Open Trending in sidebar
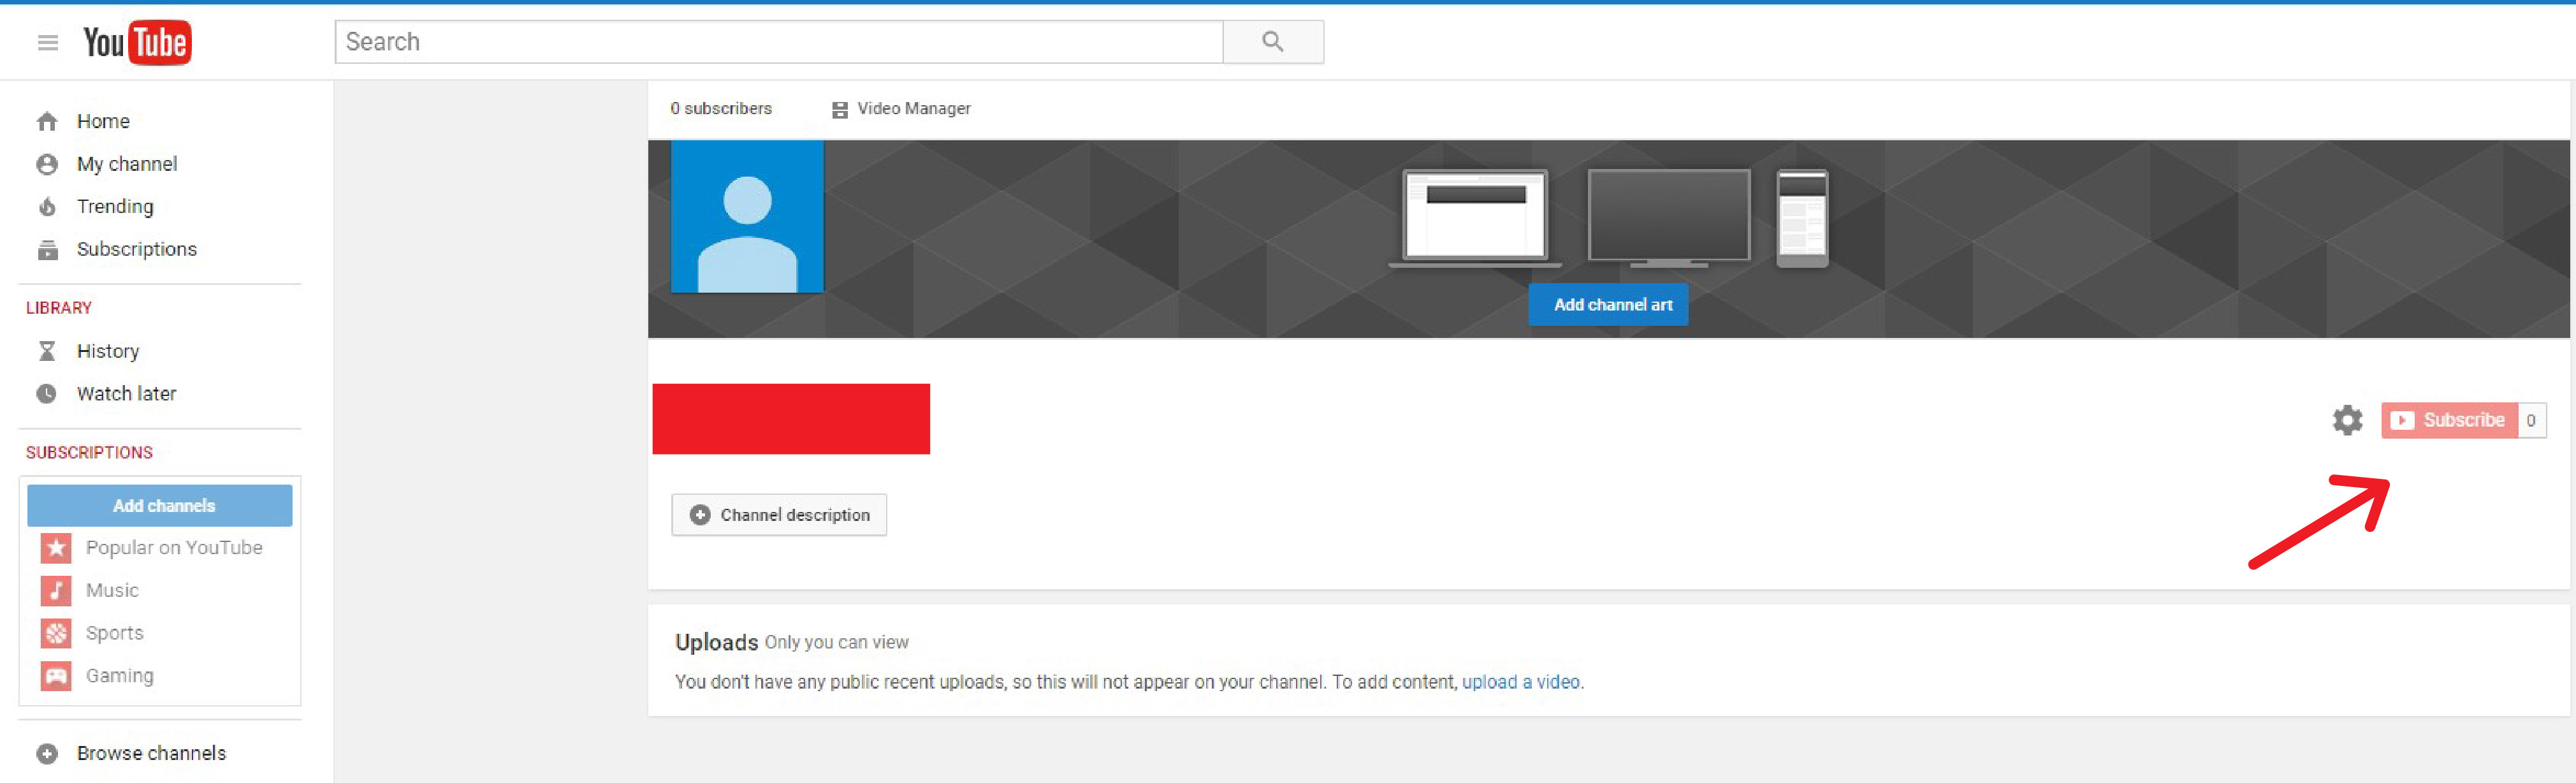This screenshot has height=783, width=2576. [115, 207]
